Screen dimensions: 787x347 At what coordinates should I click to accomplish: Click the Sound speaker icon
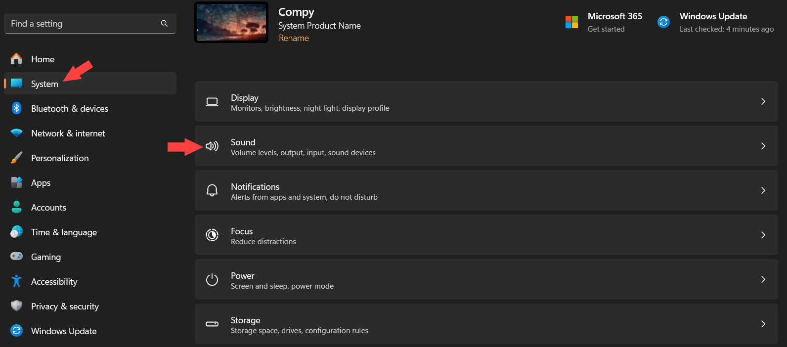click(212, 146)
